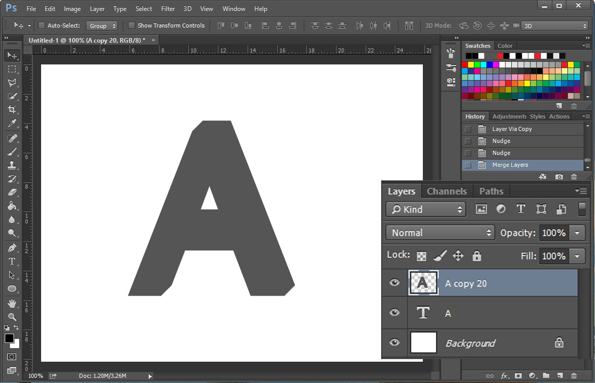Select the Clone Stamp tool

point(12,165)
